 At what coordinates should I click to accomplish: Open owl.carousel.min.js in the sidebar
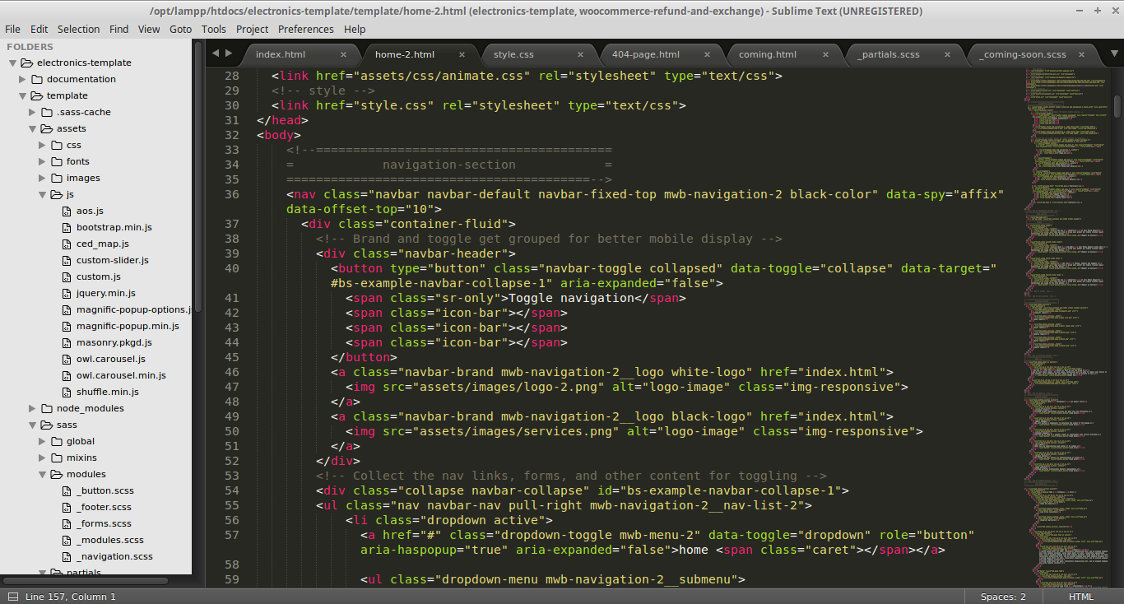tap(121, 375)
